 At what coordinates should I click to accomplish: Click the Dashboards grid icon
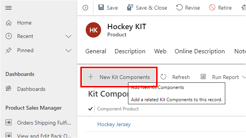[8, 89]
